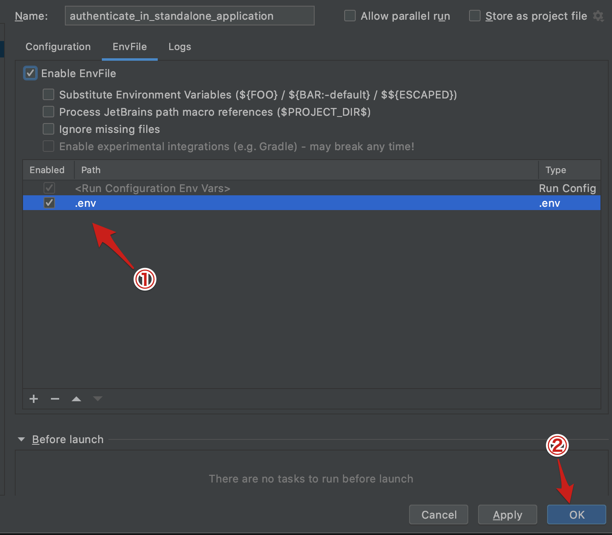Open run configuration settings gear
Image resolution: width=612 pixels, height=535 pixels.
click(598, 16)
